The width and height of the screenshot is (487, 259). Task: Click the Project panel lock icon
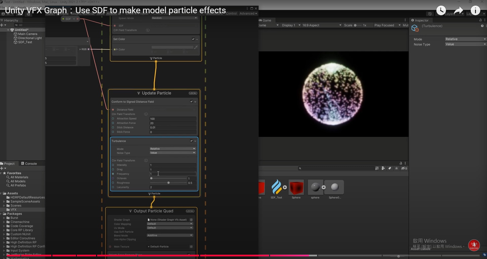click(x=401, y=163)
